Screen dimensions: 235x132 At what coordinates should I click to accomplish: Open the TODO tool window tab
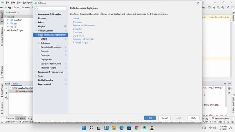pos(10,118)
